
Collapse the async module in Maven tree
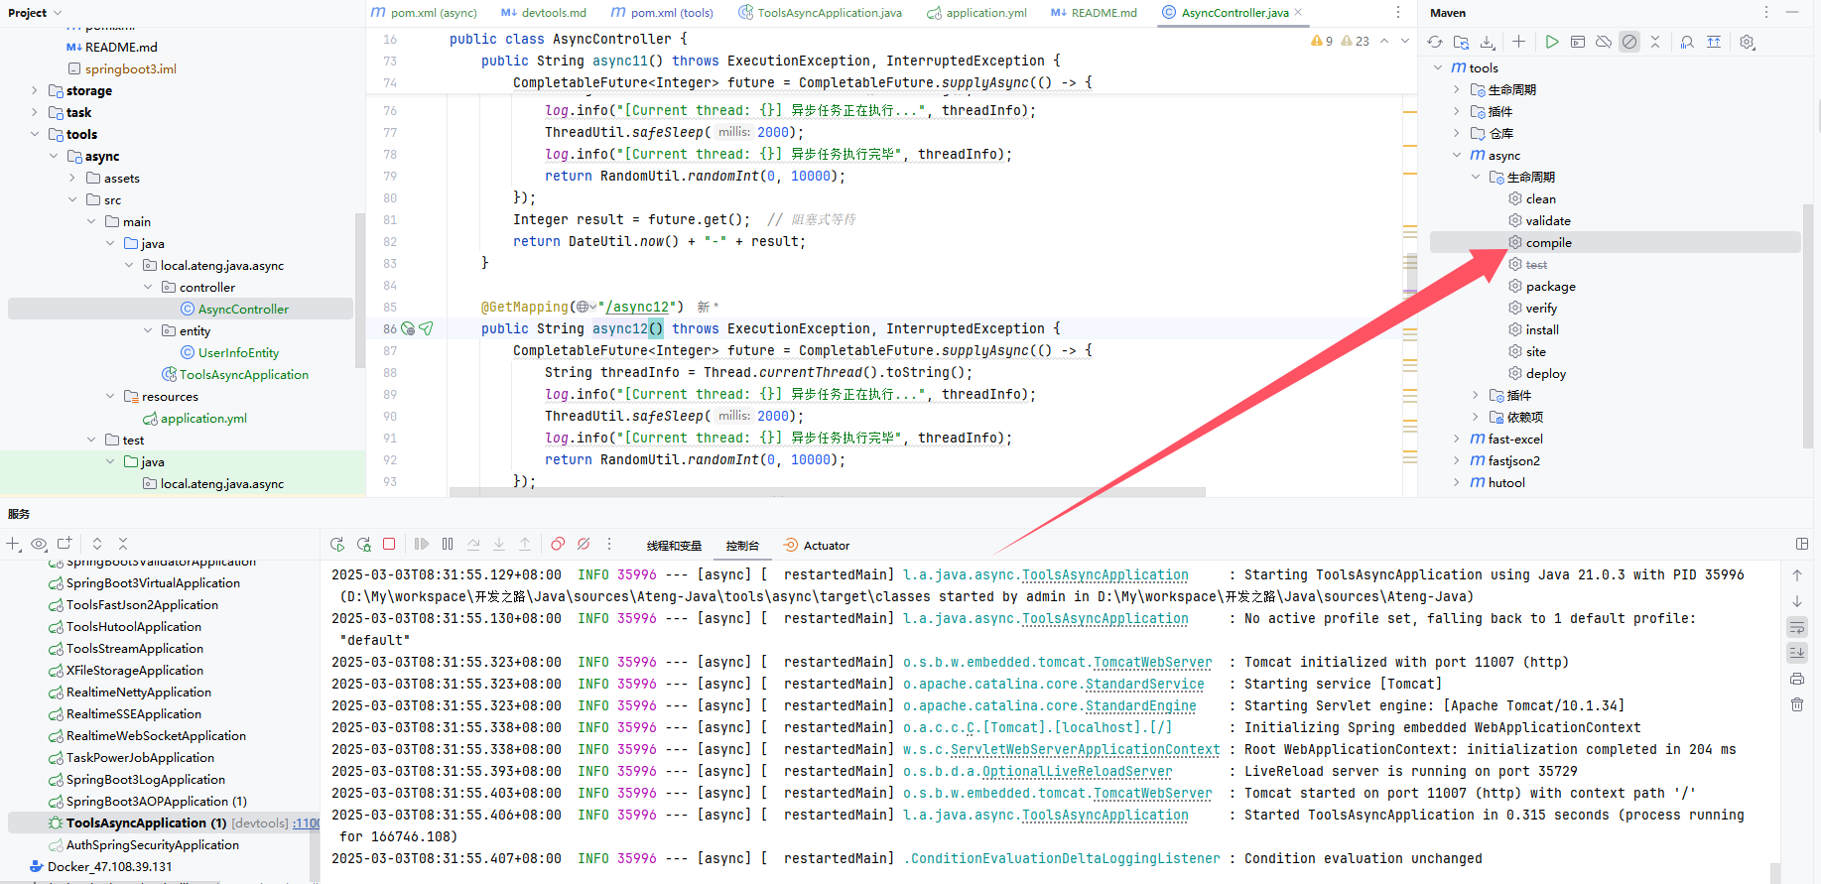[x=1457, y=155]
